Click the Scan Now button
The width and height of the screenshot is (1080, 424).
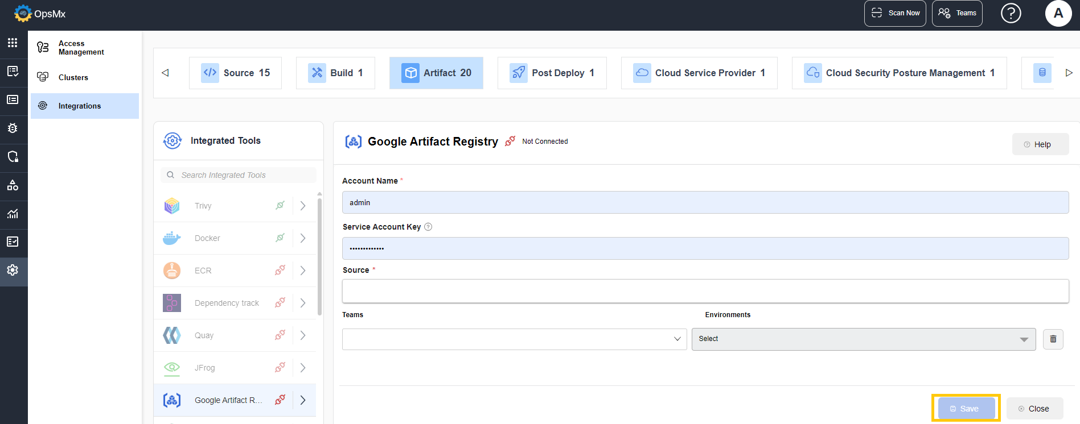click(x=895, y=13)
